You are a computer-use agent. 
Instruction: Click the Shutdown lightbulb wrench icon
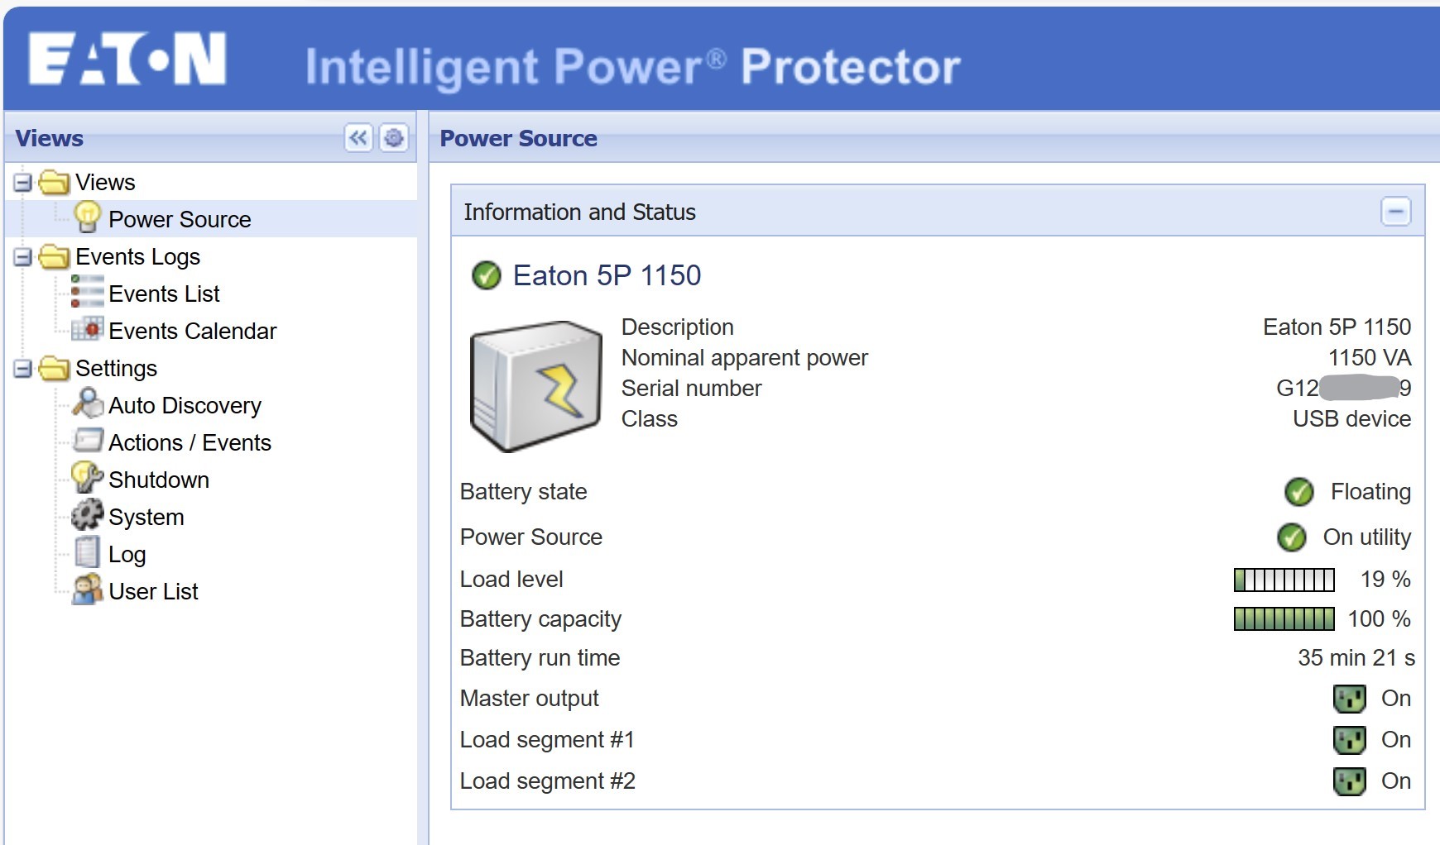pyautogui.click(x=87, y=478)
